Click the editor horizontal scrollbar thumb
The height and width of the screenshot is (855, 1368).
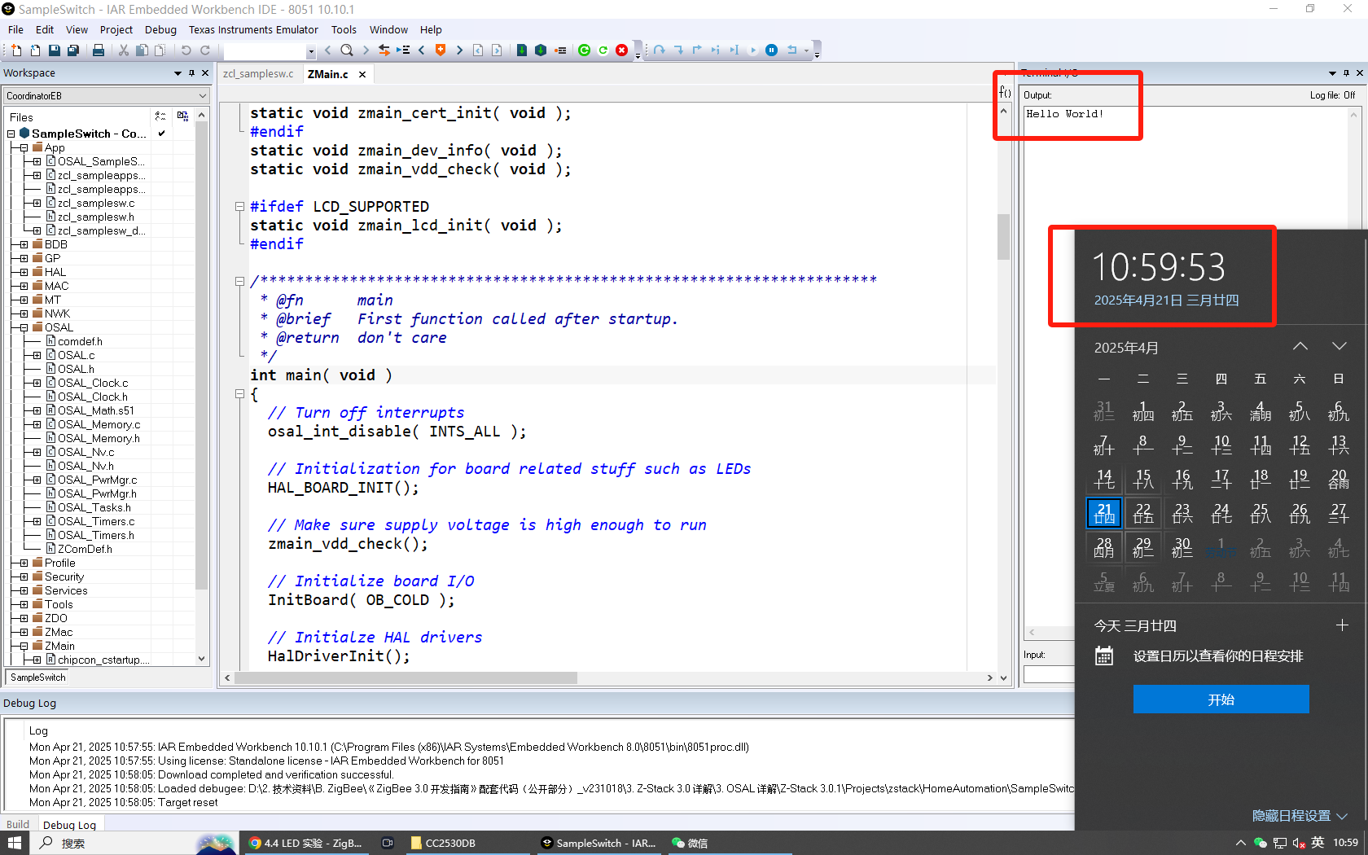pyautogui.click(x=406, y=677)
